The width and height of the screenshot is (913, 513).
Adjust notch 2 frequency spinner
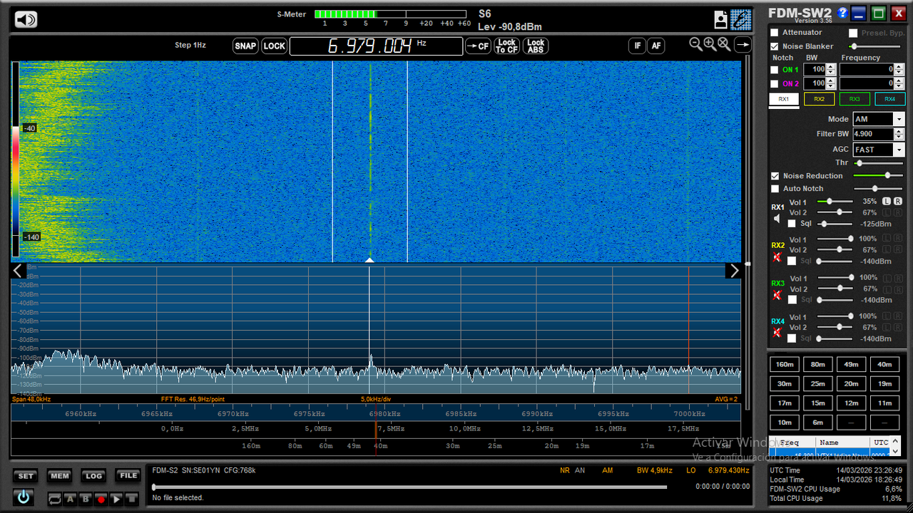tap(899, 83)
